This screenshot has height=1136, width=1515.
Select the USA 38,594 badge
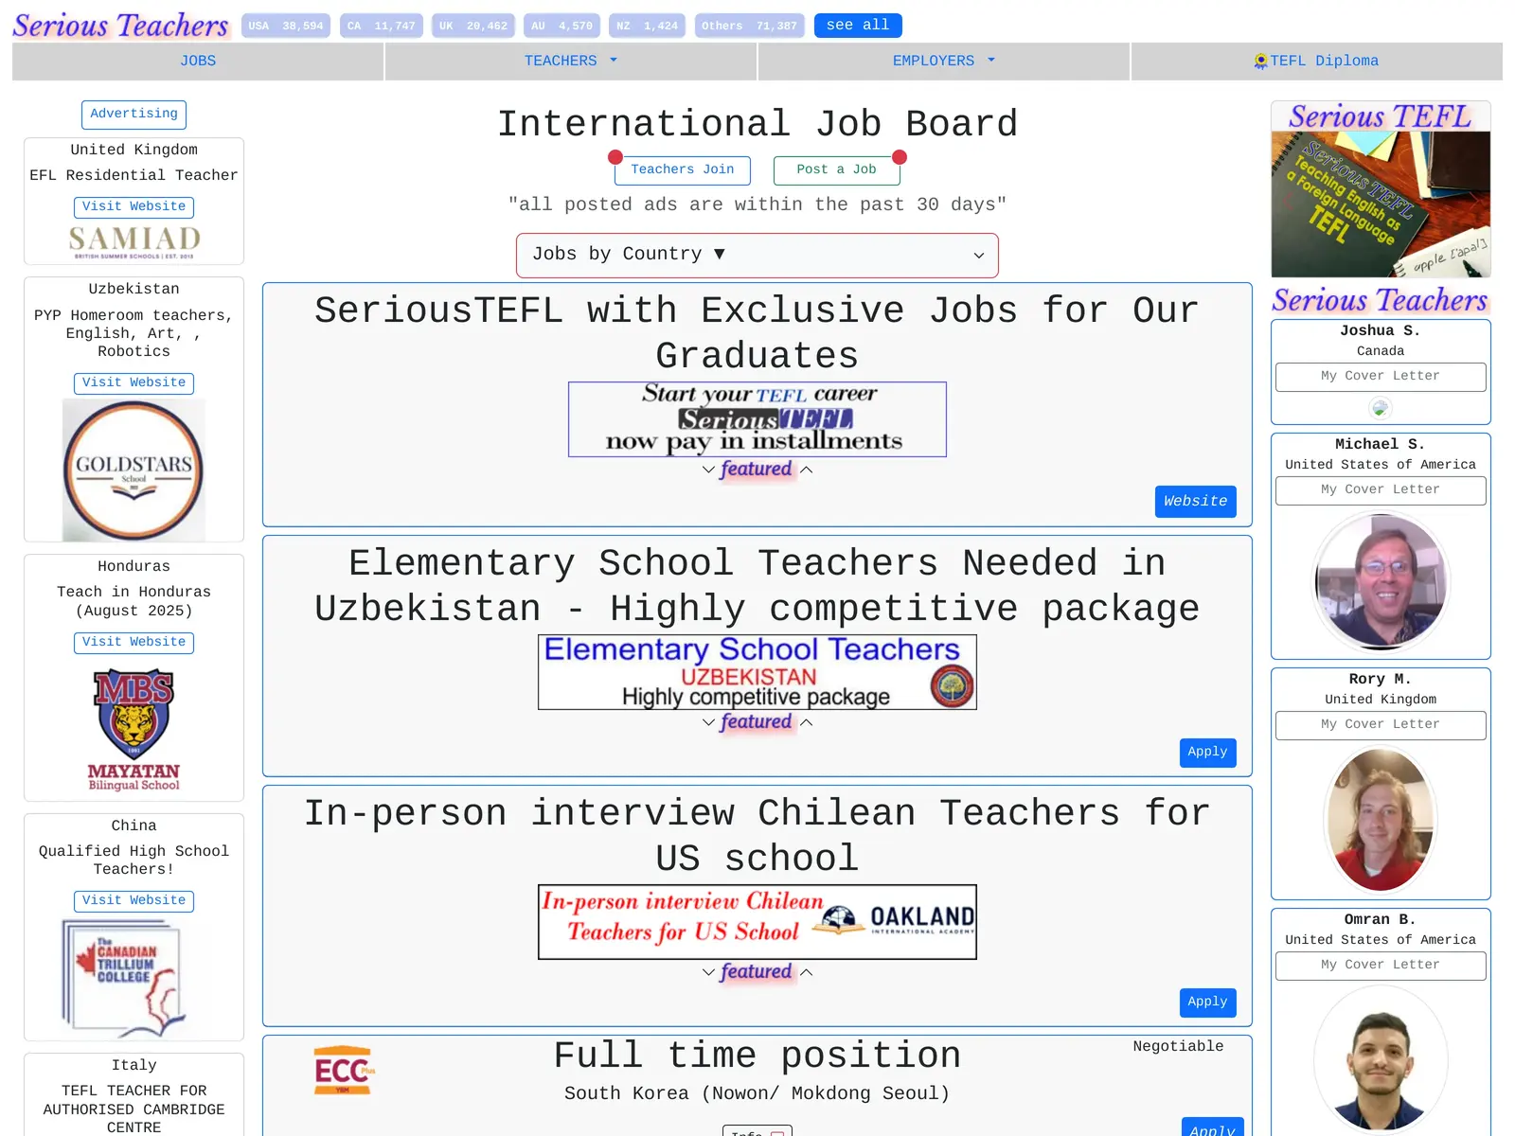(x=286, y=26)
